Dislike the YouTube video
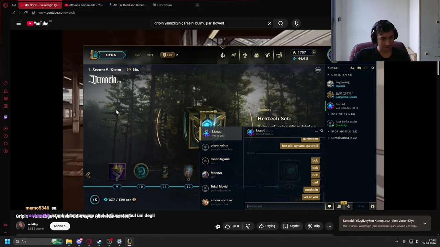440x247 pixels. click(x=248, y=226)
